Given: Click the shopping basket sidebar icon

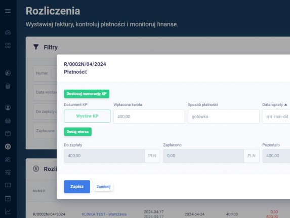Looking at the screenshot, I should click(8, 121).
